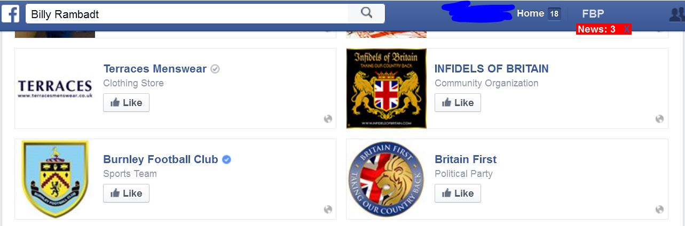Like the Britain First page
685x226 pixels.
point(458,193)
